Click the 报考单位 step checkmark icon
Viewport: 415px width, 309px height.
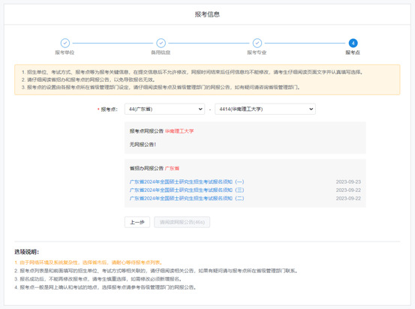coord(65,43)
